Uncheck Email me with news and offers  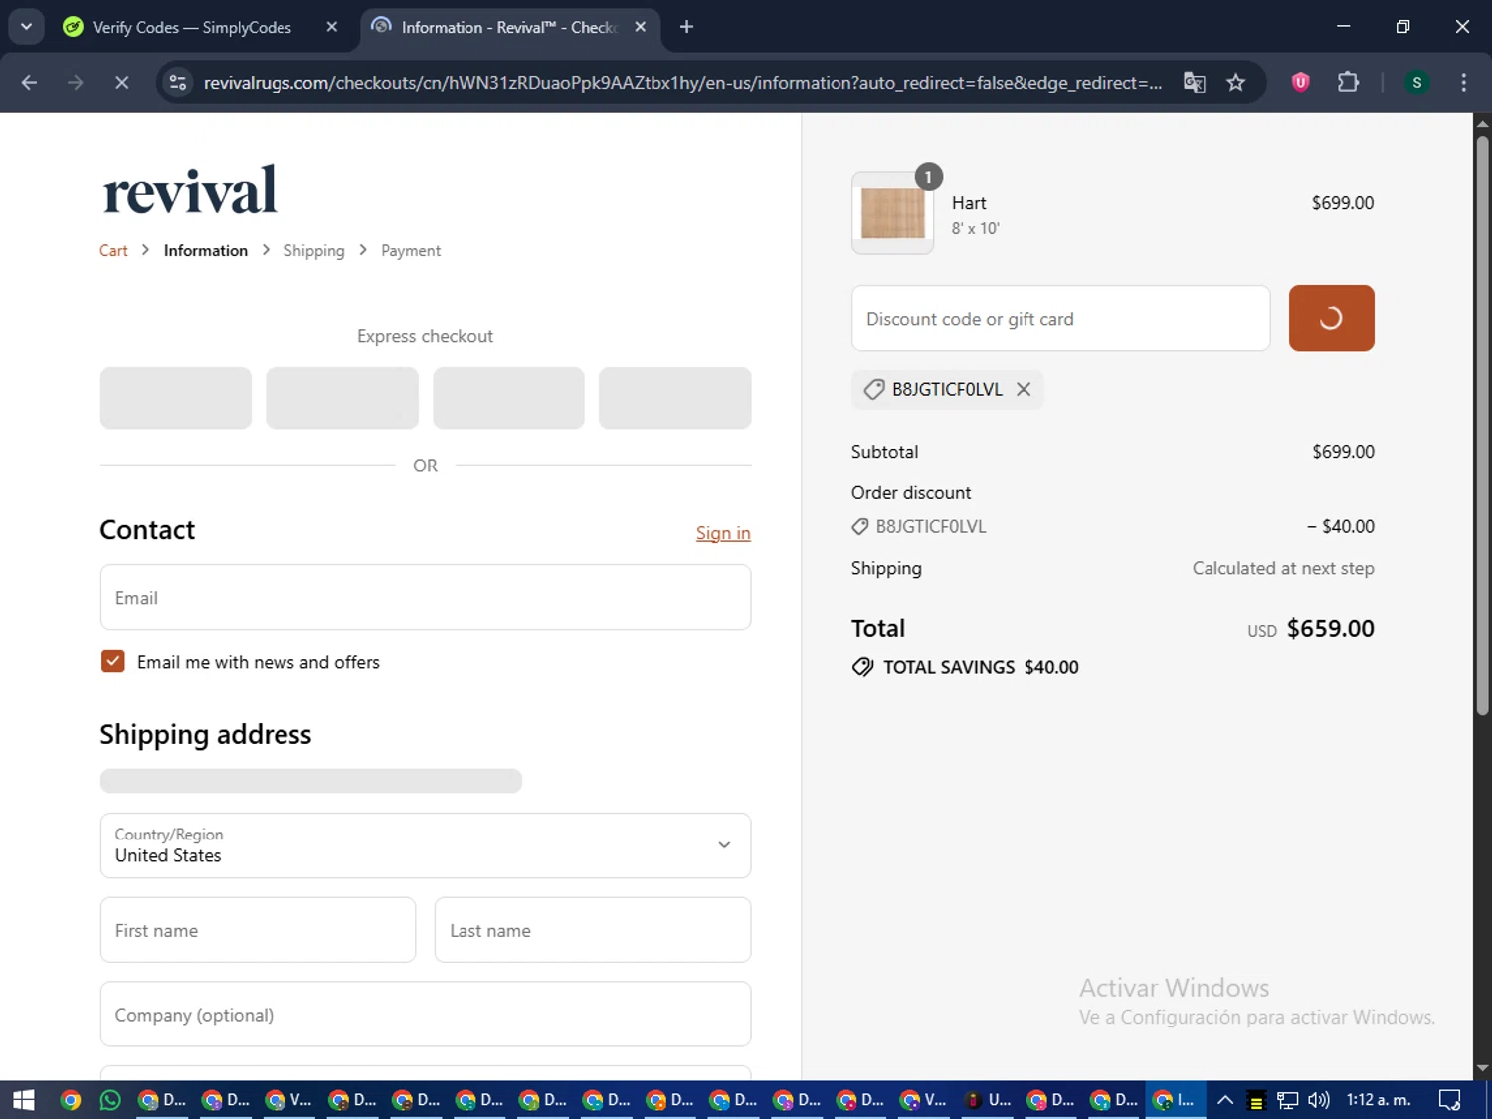tap(113, 661)
